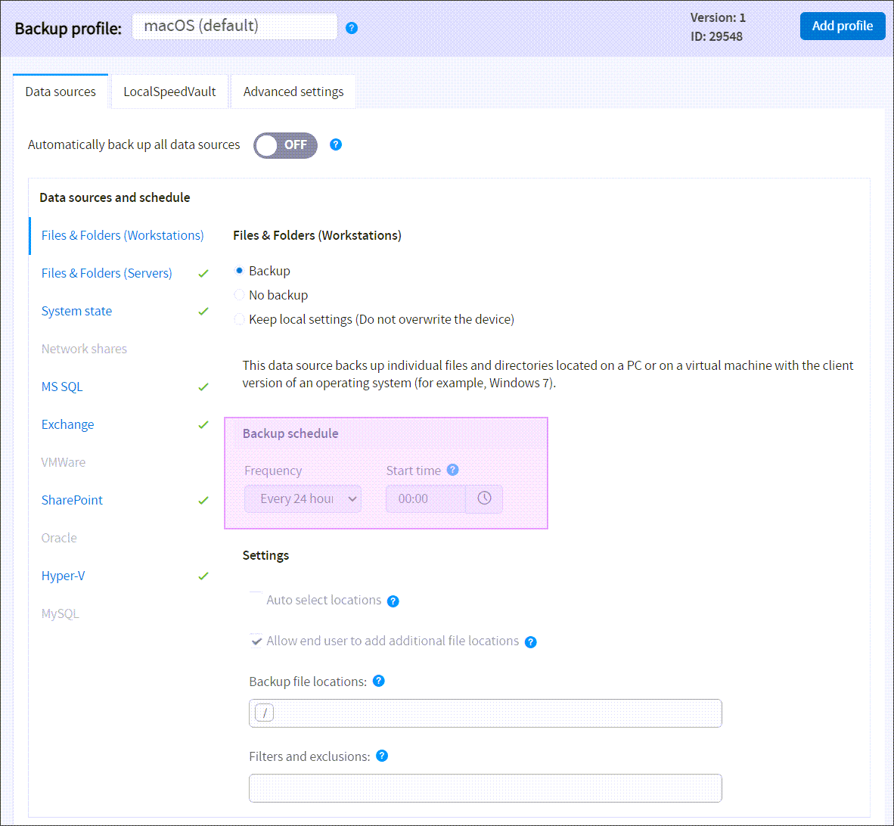Tick the Auto select locations checkbox
Image resolution: width=894 pixels, height=826 pixels.
pyautogui.click(x=256, y=599)
